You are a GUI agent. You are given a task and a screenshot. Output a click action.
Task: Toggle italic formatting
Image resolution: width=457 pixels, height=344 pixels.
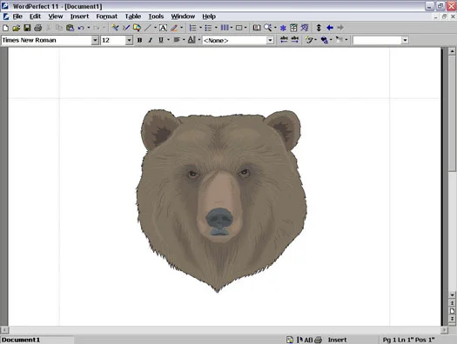coord(150,40)
